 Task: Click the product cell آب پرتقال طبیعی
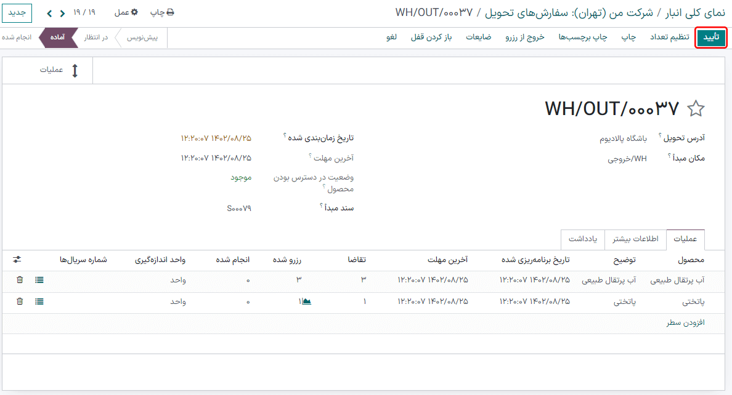click(x=677, y=281)
